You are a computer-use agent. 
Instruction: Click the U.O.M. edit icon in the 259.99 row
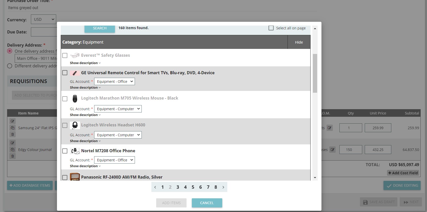point(330,128)
